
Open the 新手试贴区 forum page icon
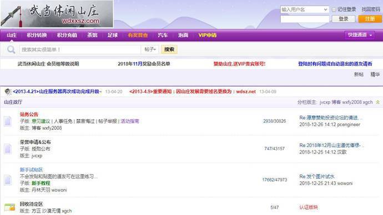point(8,180)
